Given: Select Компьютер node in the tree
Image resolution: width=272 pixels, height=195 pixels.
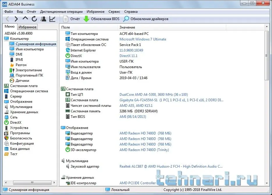Looking at the screenshot, I should click(x=19, y=39).
